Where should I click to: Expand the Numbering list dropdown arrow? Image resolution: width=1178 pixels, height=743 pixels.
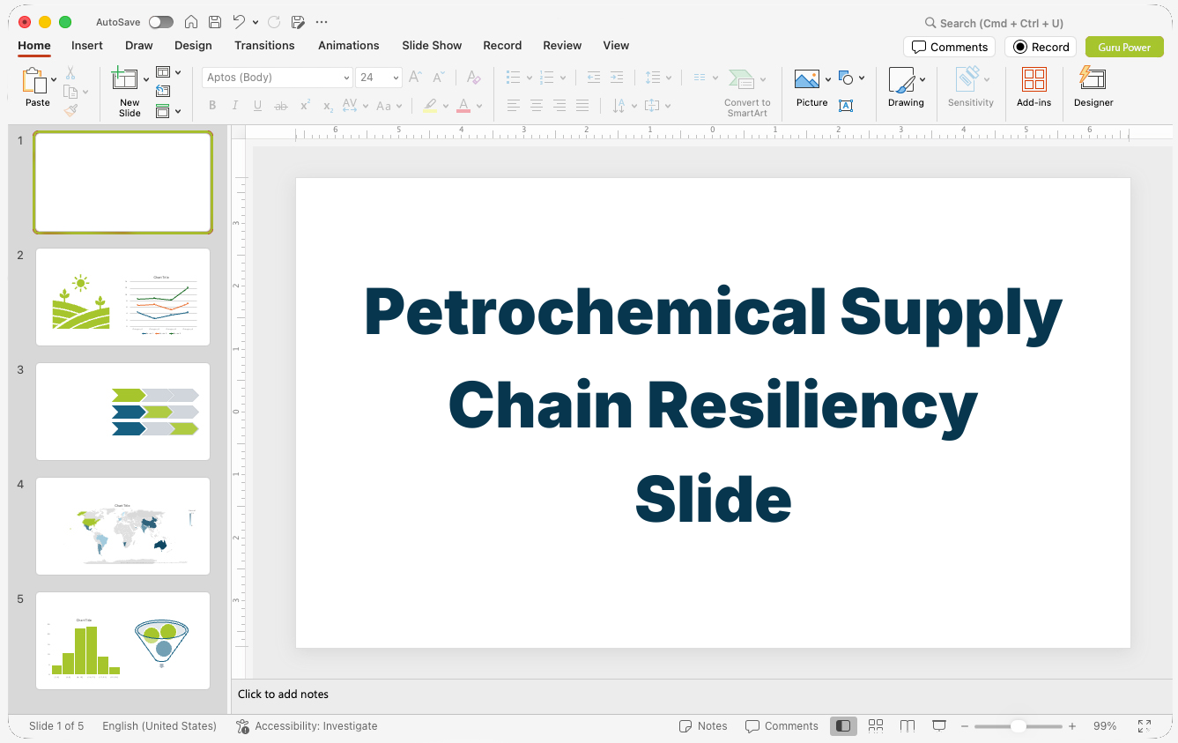tap(562, 78)
